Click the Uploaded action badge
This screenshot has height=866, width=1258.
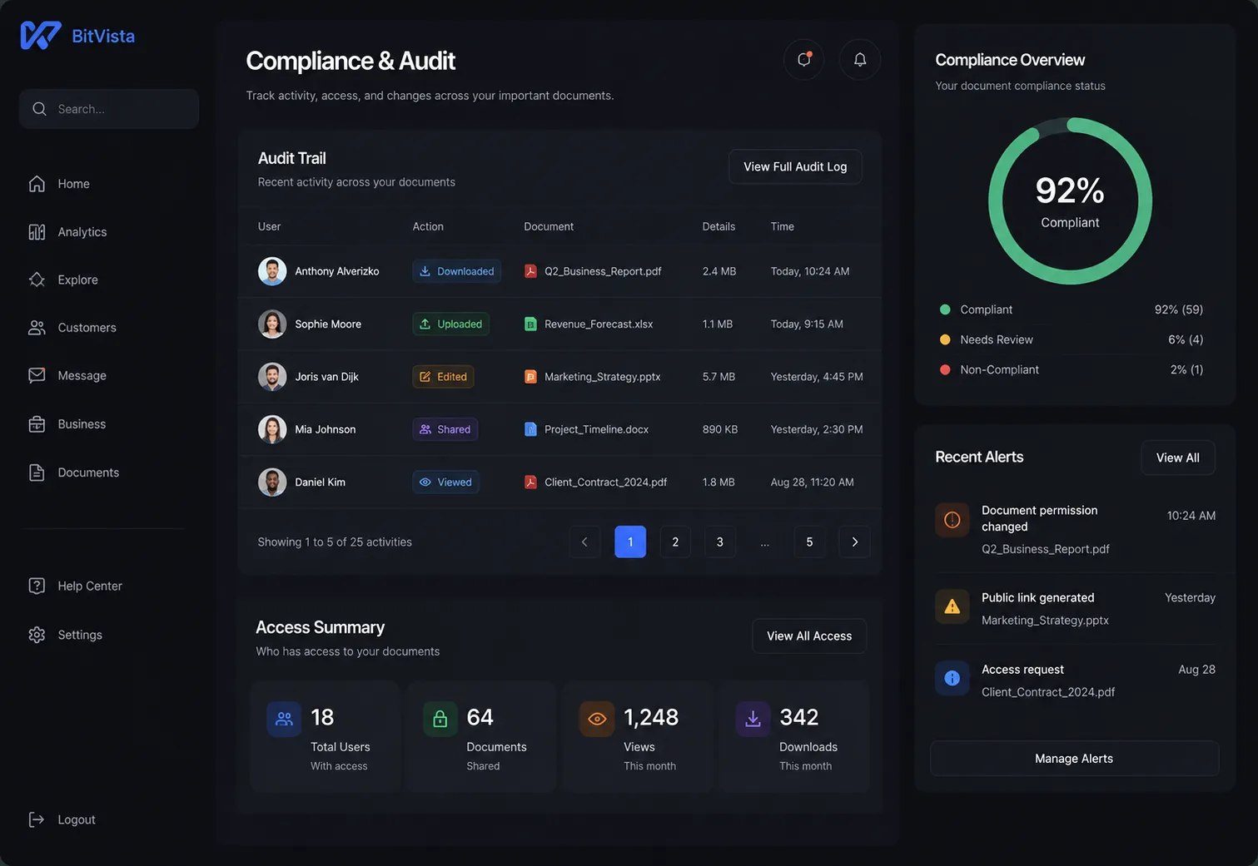[x=450, y=324]
